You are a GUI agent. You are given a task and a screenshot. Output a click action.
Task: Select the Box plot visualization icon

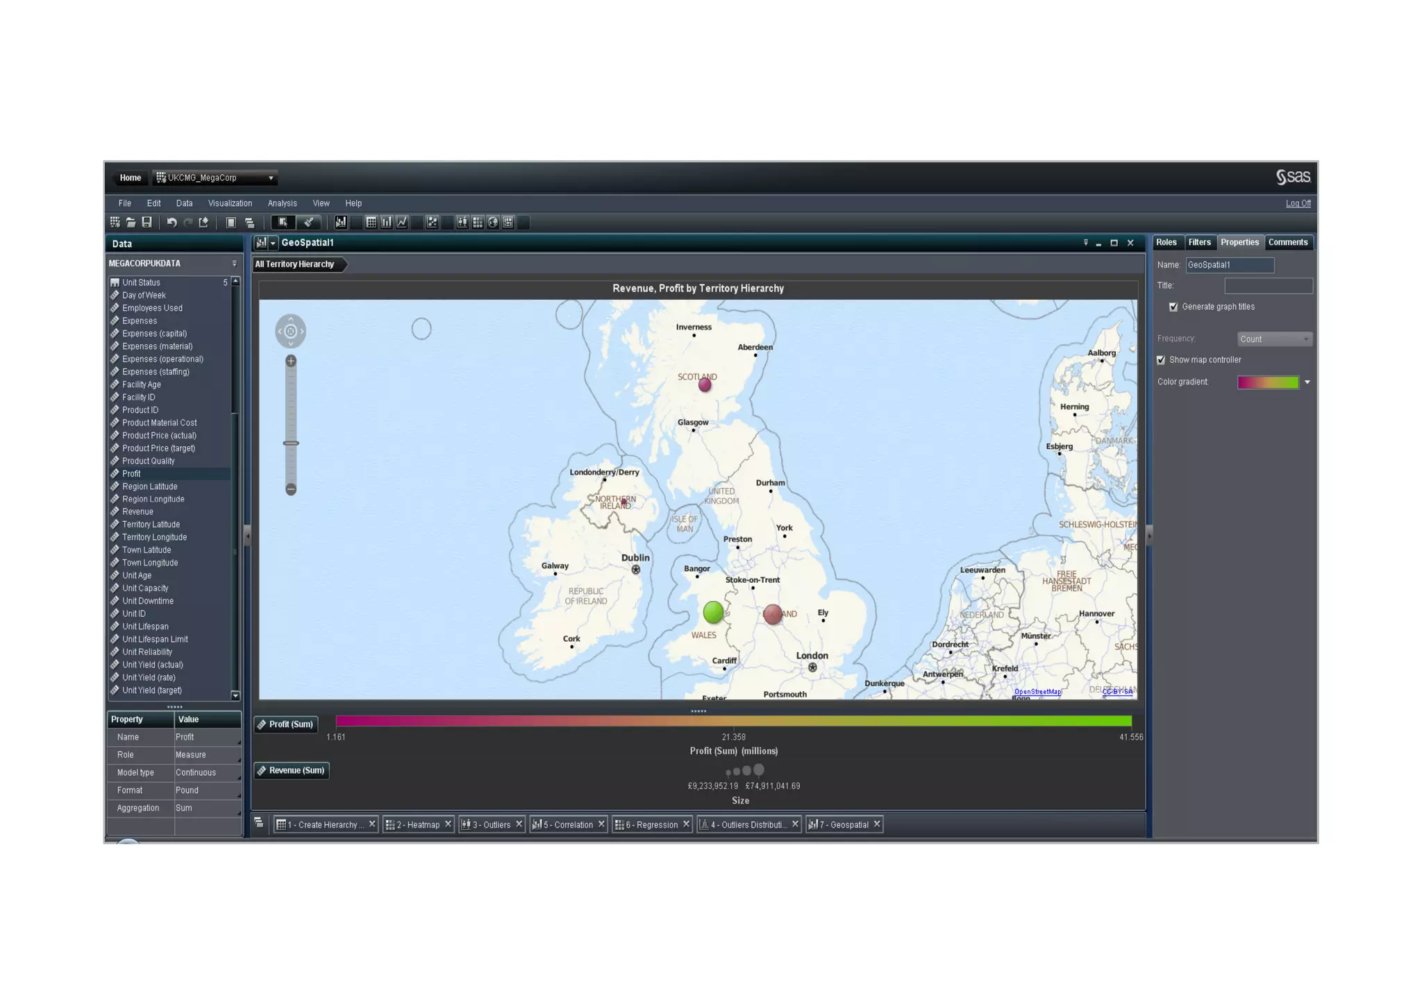click(x=462, y=223)
